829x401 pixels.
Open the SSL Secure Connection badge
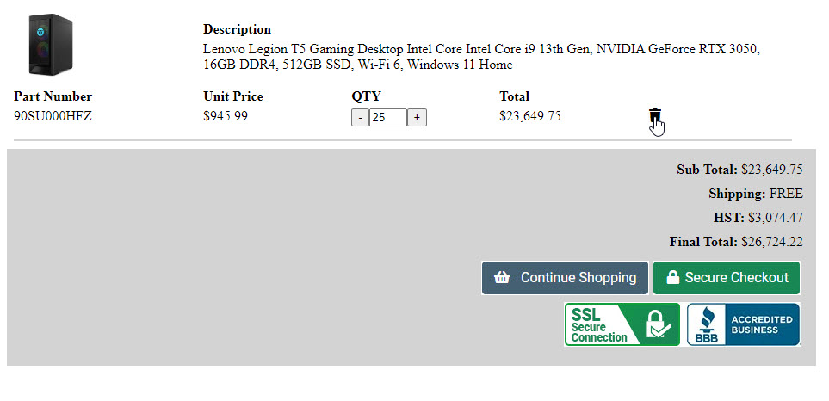(x=622, y=324)
